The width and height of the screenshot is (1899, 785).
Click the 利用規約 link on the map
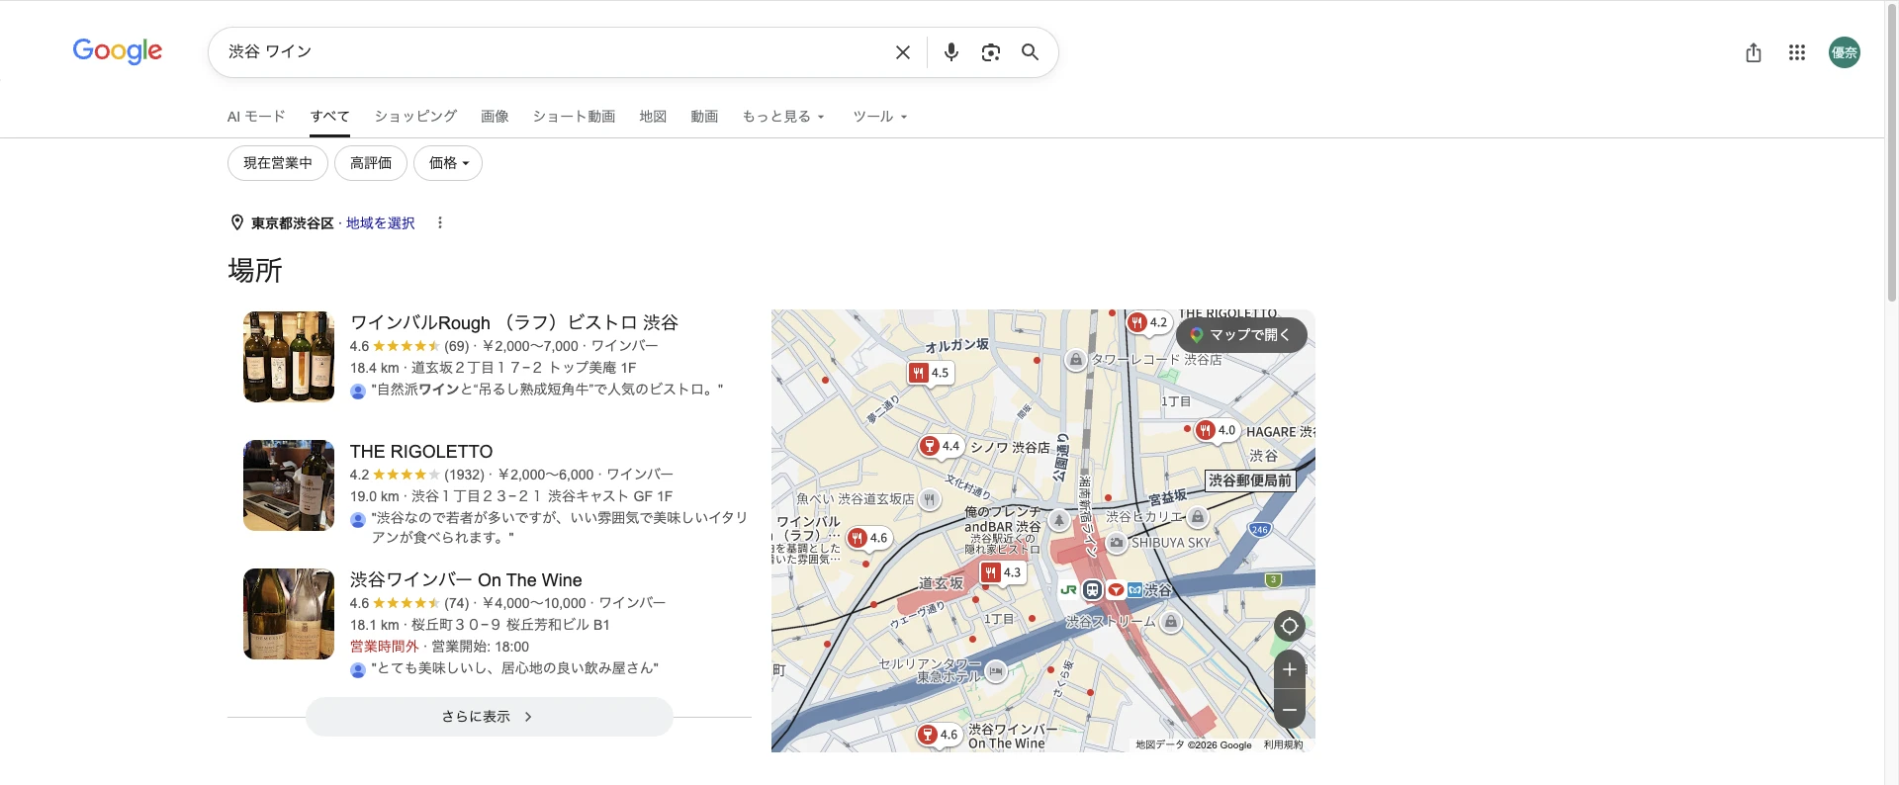point(1283,744)
